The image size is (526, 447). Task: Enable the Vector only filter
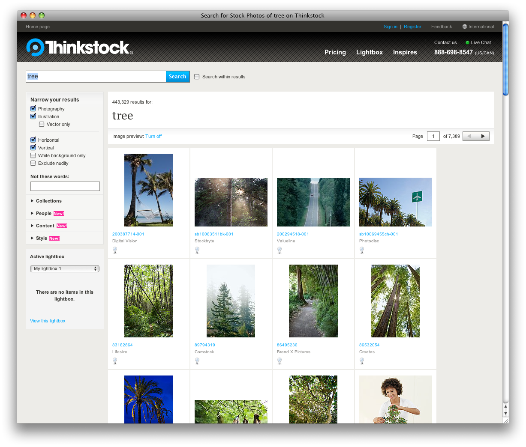click(42, 124)
